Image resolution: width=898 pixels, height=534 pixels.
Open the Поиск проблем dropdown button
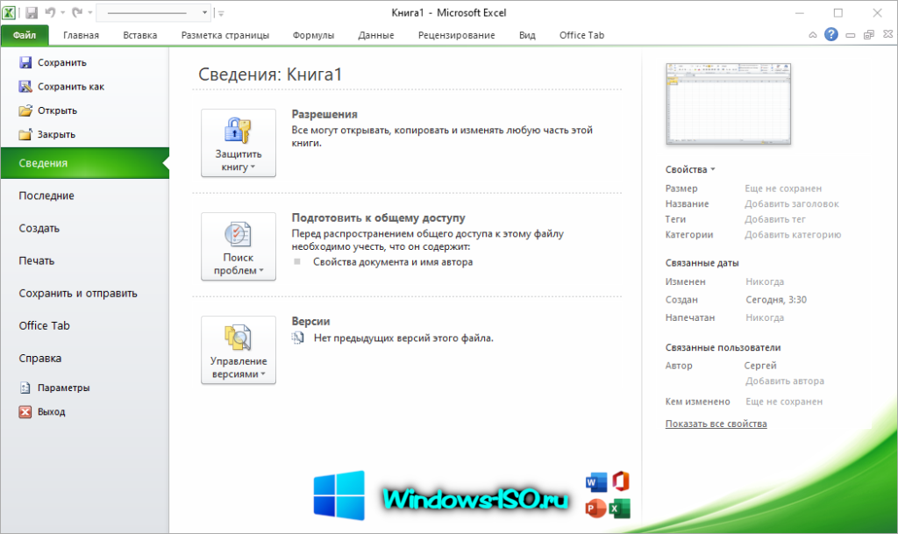pyautogui.click(x=239, y=246)
